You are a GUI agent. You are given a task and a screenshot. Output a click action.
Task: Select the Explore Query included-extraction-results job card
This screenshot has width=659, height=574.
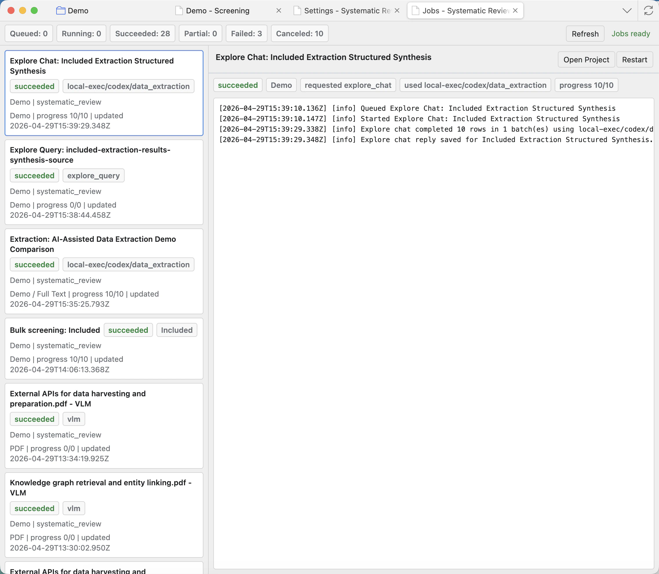tap(104, 182)
